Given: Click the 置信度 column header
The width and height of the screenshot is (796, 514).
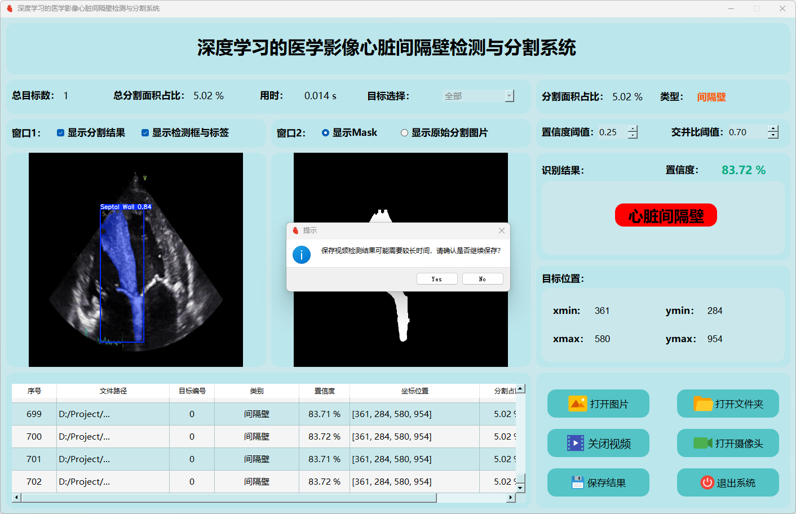Looking at the screenshot, I should tap(324, 391).
